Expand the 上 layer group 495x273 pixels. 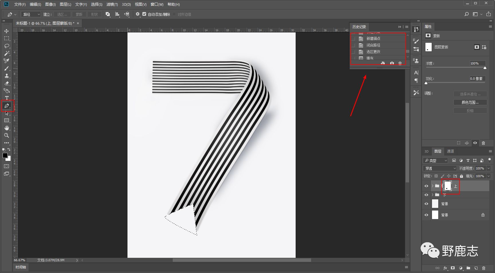coord(432,186)
